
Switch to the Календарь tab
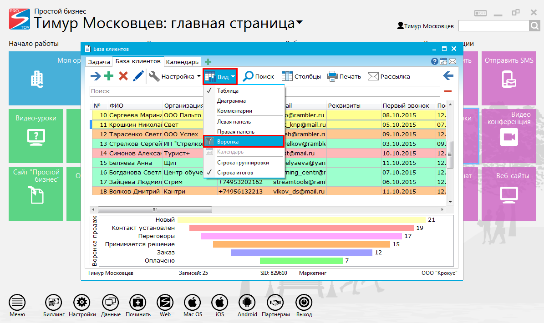pos(182,62)
